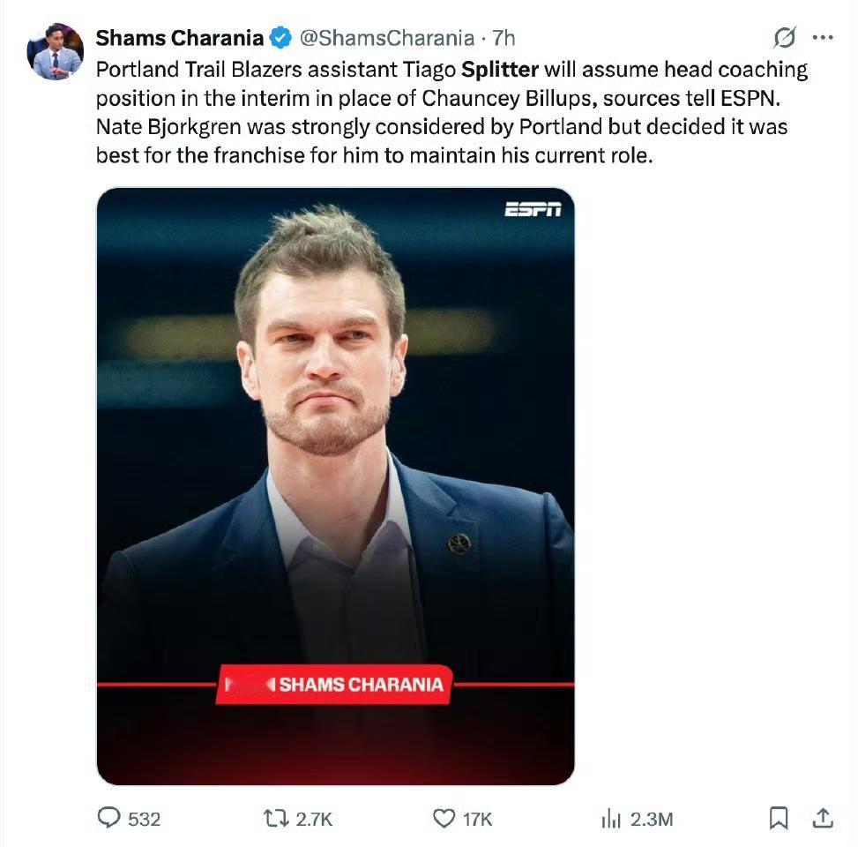Like the post with the heart icon
Viewport: 858px width, 847px height.
coord(444,819)
